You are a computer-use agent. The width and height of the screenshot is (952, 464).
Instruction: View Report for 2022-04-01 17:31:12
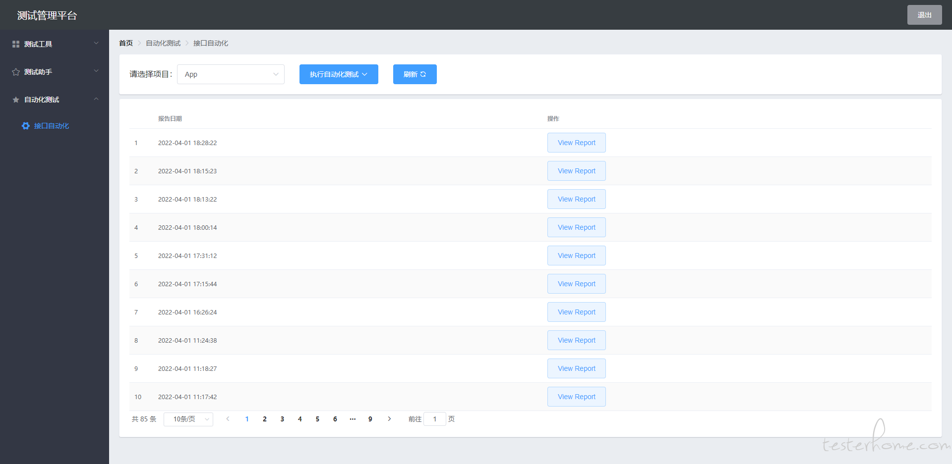tap(577, 256)
